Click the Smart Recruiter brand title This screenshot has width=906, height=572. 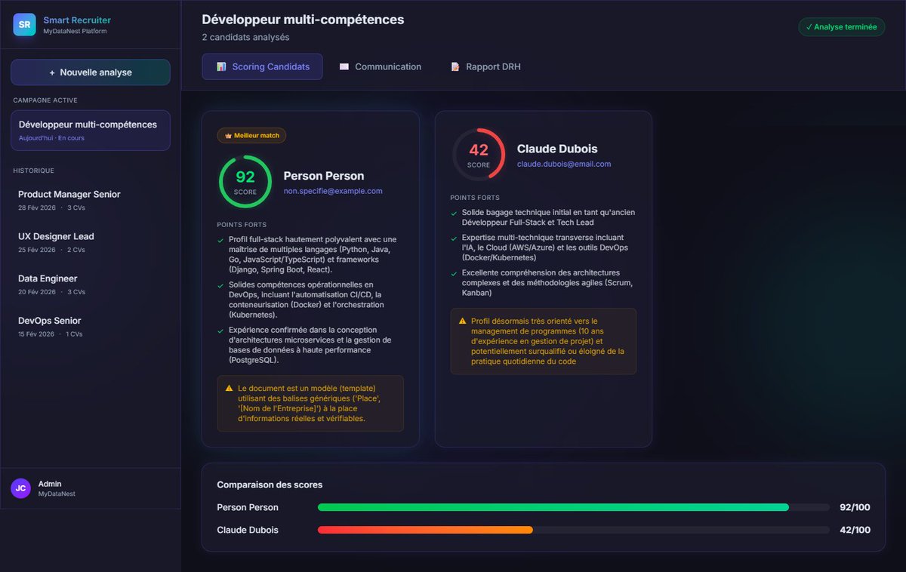coord(77,20)
